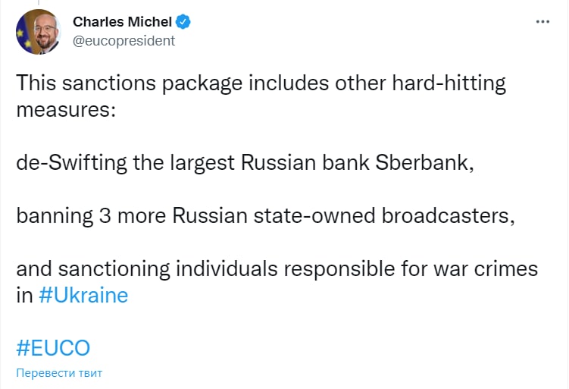Open the @eucopresident handle link

click(x=123, y=41)
